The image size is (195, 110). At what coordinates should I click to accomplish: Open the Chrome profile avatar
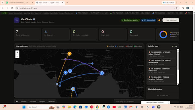[x=188, y=8]
